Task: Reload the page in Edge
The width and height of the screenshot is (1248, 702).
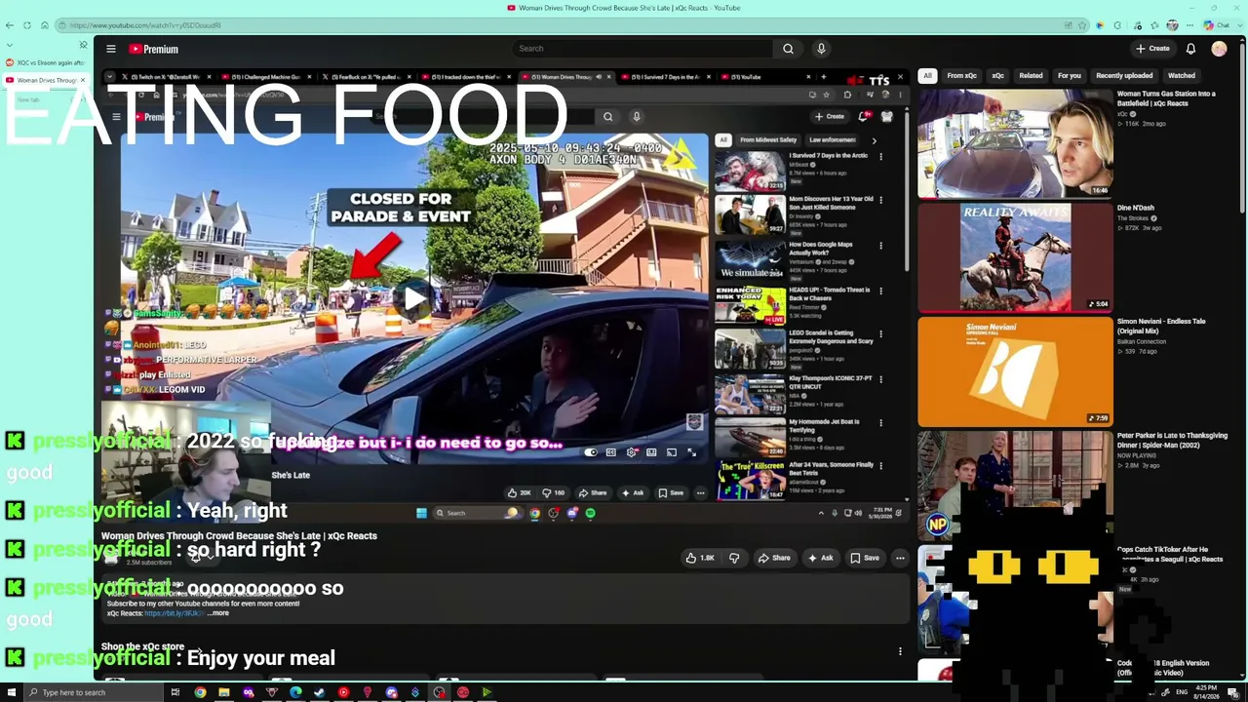Action: [x=27, y=25]
